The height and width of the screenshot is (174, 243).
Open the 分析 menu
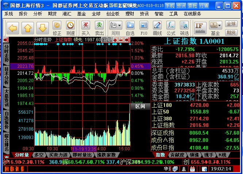38,14
